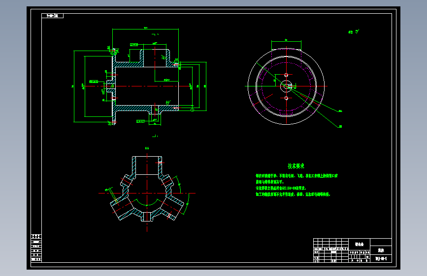Viewport: 427px width, 276px height.
Task: Click the geometric tolerance frame above the top boss
Action: click(133, 45)
